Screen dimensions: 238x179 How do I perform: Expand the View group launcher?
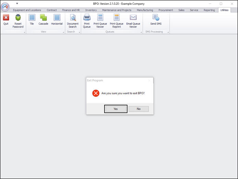tap(63, 32)
